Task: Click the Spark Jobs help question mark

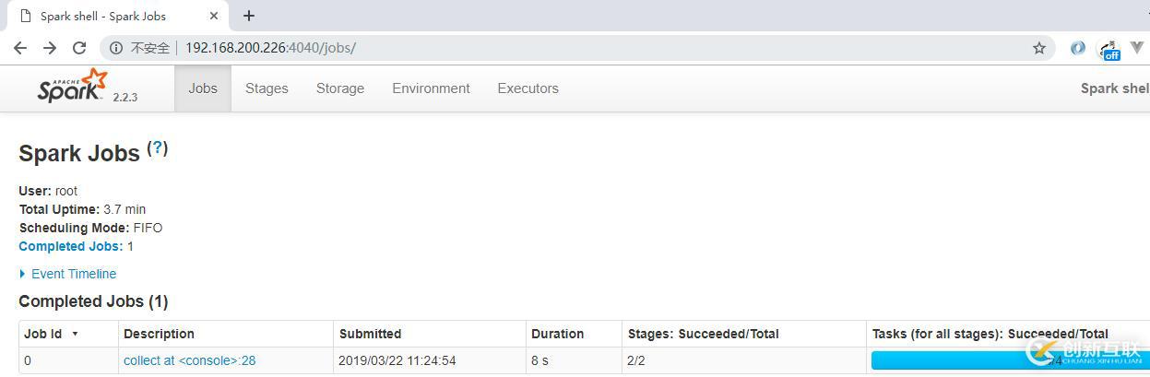Action: (158, 147)
